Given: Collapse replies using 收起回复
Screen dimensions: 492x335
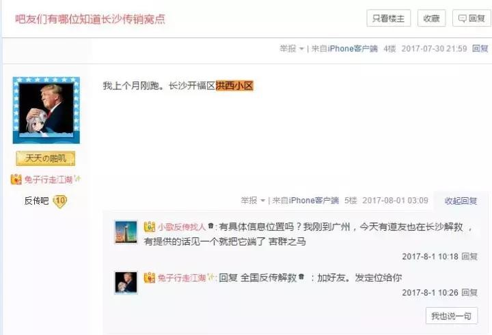Looking at the screenshot, I should (x=461, y=201).
